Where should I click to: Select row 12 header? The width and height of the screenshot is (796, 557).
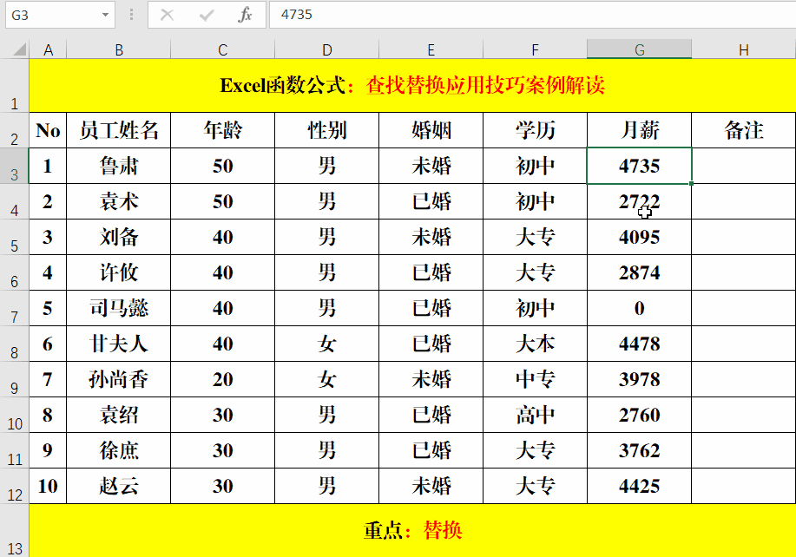(14, 486)
